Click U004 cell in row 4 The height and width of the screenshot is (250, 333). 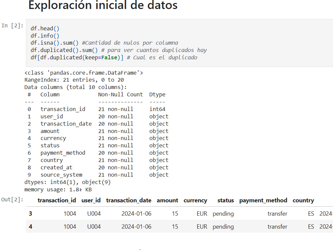[94, 227]
